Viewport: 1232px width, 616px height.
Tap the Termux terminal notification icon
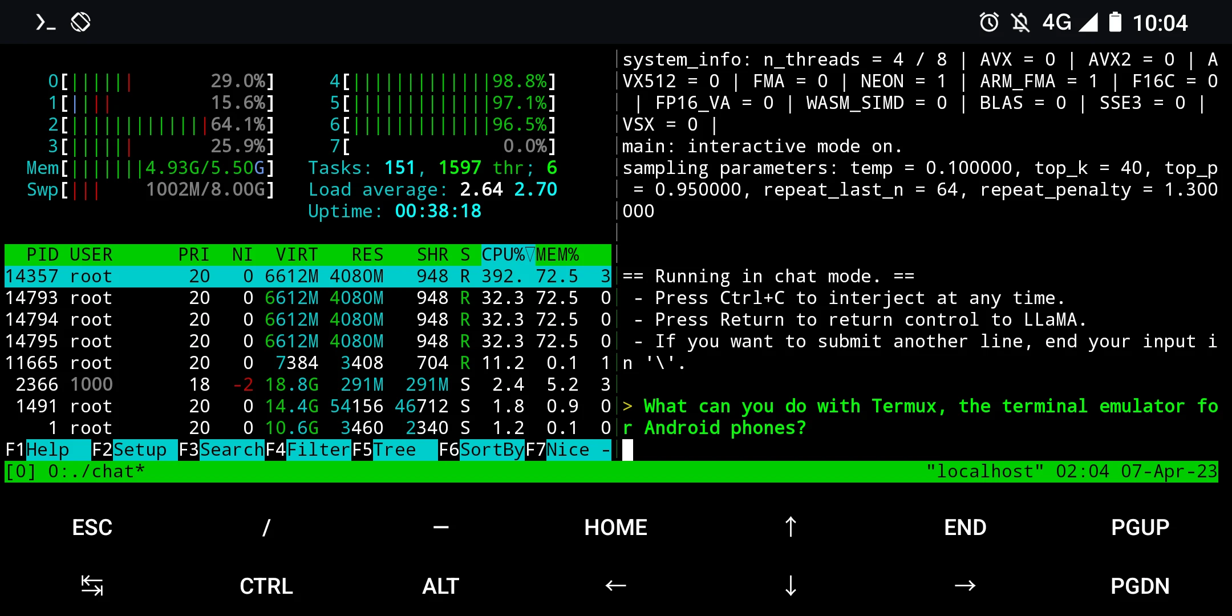[x=46, y=23]
